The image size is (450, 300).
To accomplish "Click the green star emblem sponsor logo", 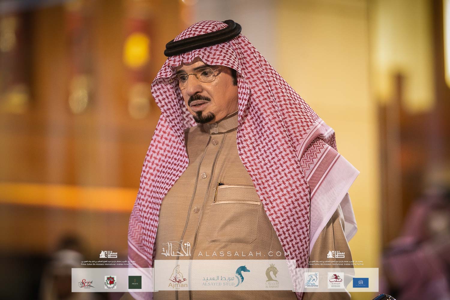I will pyautogui.click(x=110, y=282).
